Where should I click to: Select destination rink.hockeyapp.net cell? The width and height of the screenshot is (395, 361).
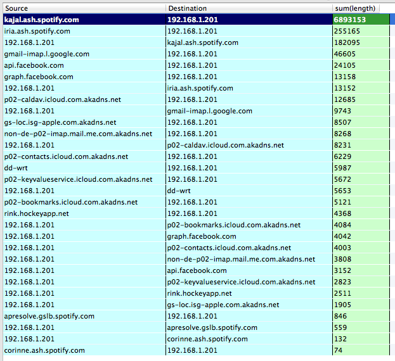click(x=249, y=293)
